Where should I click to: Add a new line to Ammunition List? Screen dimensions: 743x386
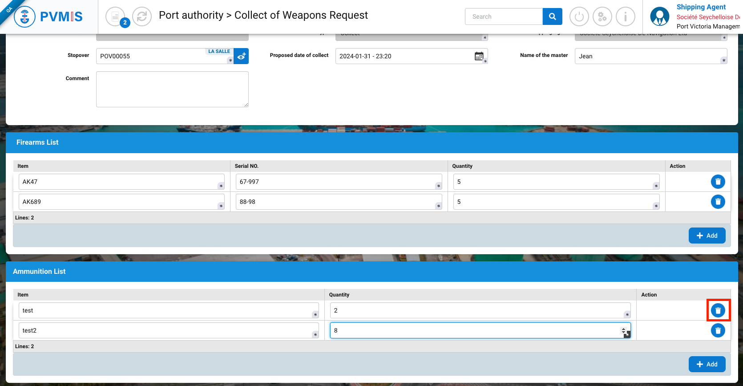[x=707, y=364]
